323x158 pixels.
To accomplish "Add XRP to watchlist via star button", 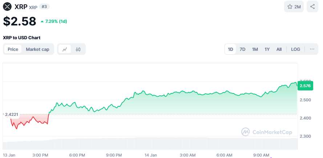I will point(294,7).
